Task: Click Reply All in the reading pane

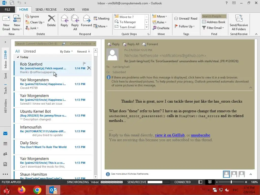Action: 131,44
